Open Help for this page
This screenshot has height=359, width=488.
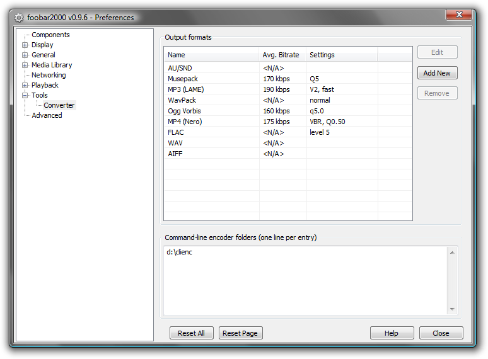coord(392,333)
